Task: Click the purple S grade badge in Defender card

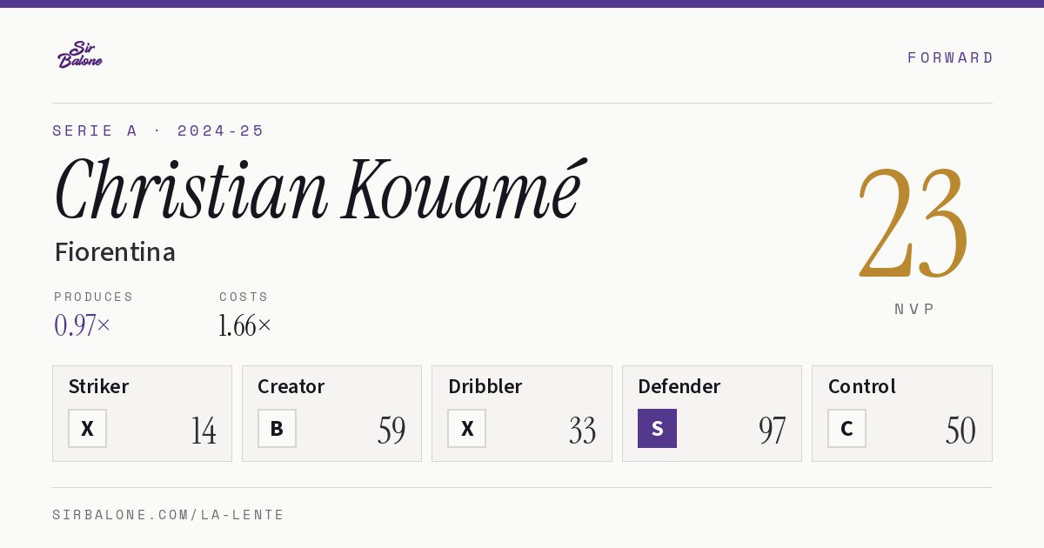Action: tap(657, 428)
